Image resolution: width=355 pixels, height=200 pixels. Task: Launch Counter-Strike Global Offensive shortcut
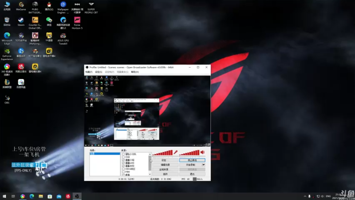coord(35,23)
